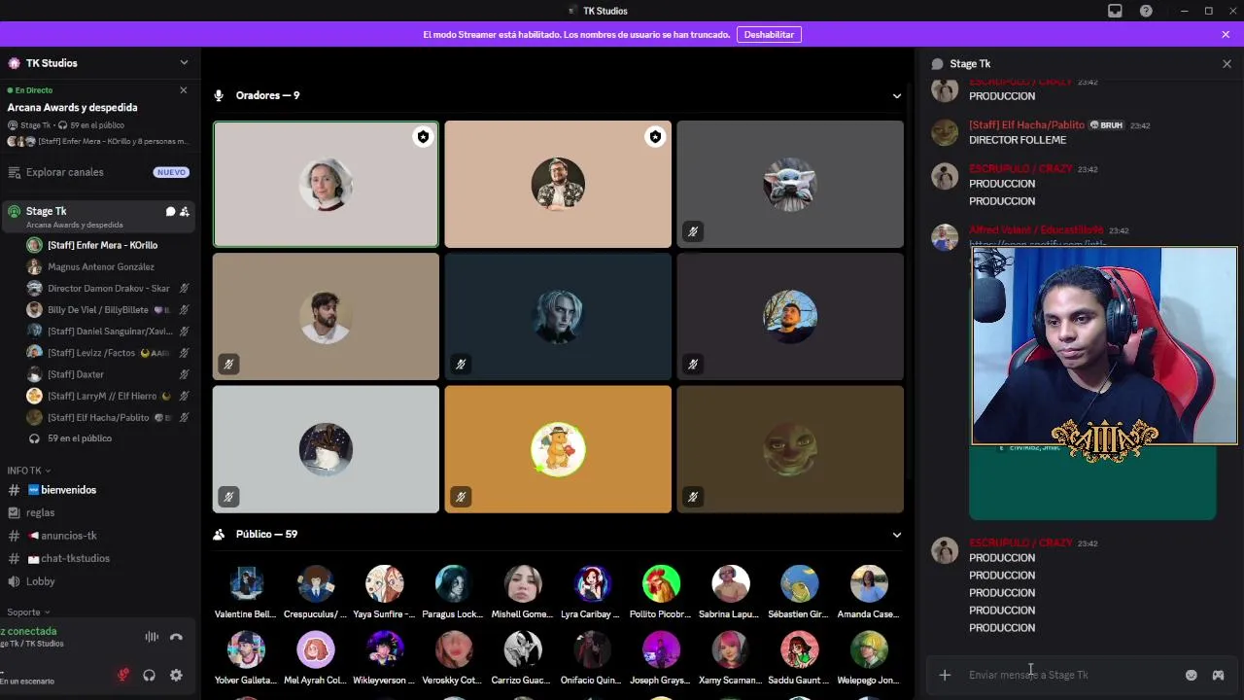The image size is (1244, 700).
Task: Open chat icon on Stage Tk channel
Action: [170, 211]
